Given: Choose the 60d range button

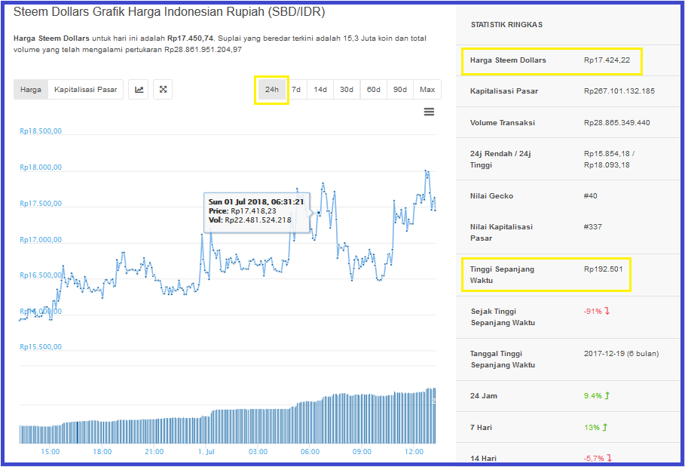Looking at the screenshot, I should point(374,90).
